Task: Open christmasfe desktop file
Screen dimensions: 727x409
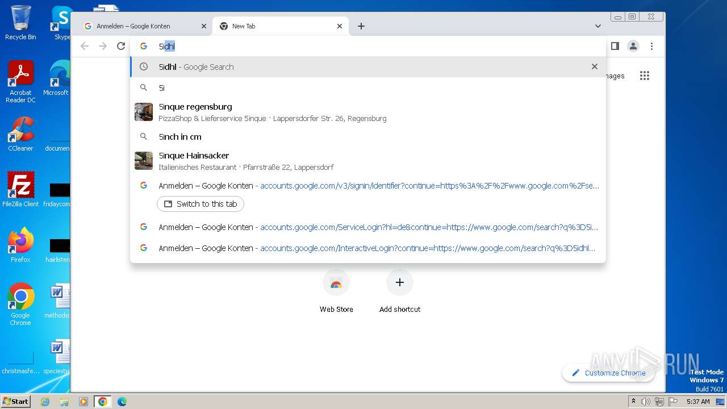Action: pos(20,364)
